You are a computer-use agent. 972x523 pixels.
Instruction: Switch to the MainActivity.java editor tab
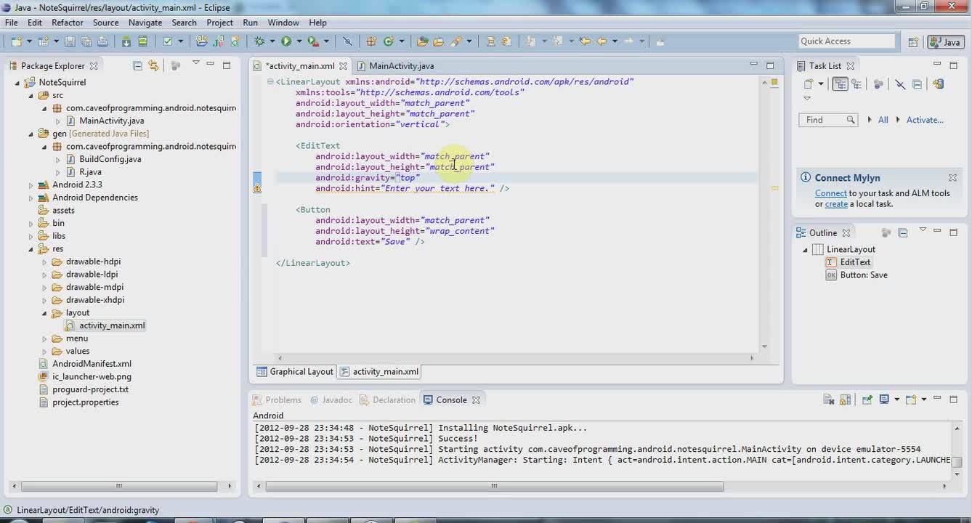pos(401,65)
